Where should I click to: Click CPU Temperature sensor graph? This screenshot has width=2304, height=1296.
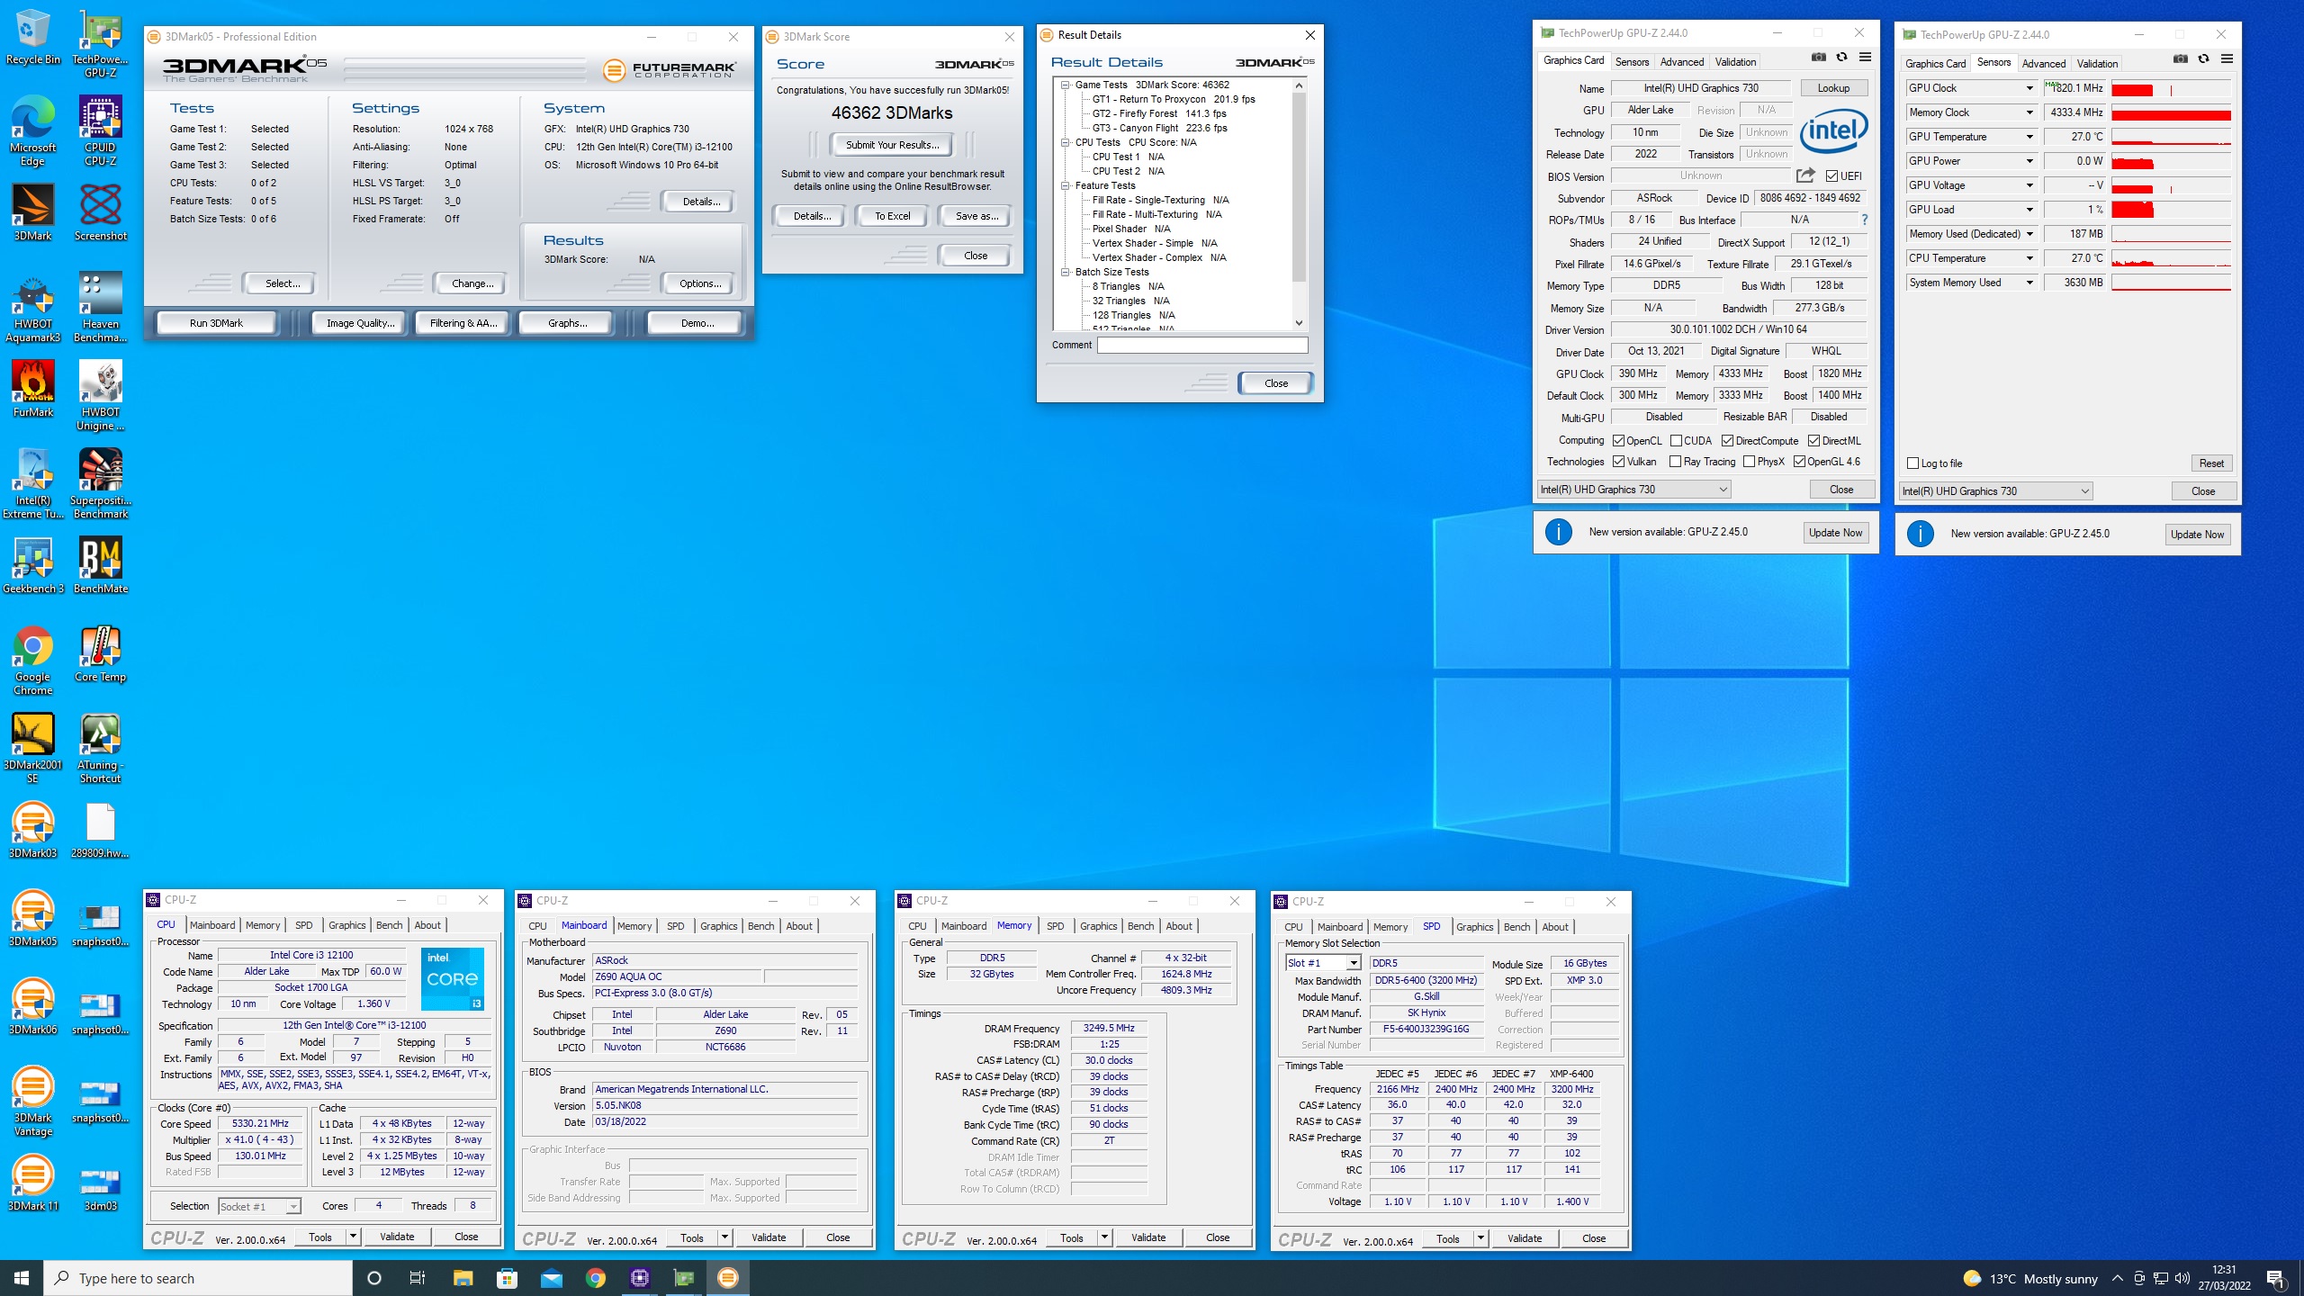(2171, 258)
